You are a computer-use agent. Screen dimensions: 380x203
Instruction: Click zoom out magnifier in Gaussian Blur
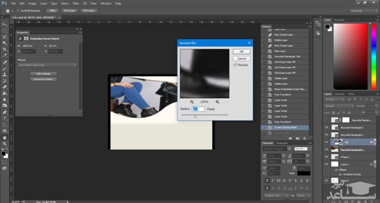(192, 101)
